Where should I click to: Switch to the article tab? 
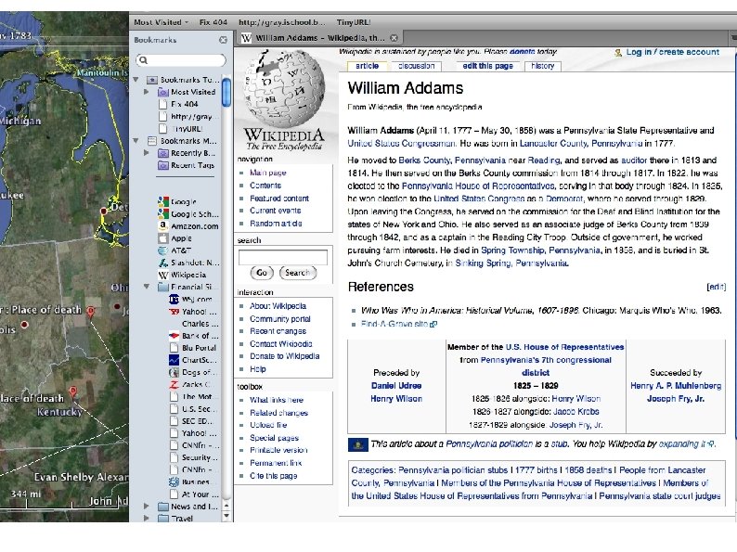point(367,66)
